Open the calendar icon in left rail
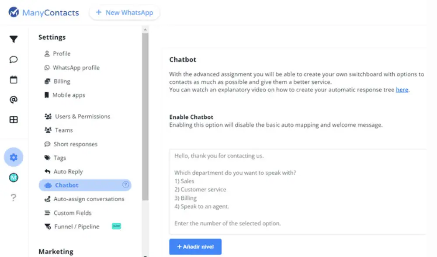This screenshot has width=437, height=257. coord(14,80)
